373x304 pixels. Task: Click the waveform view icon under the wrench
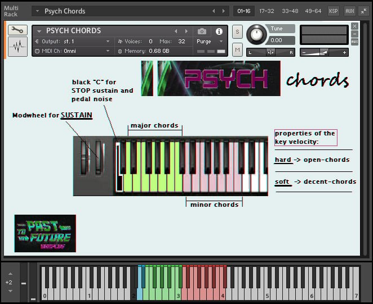(x=18, y=47)
